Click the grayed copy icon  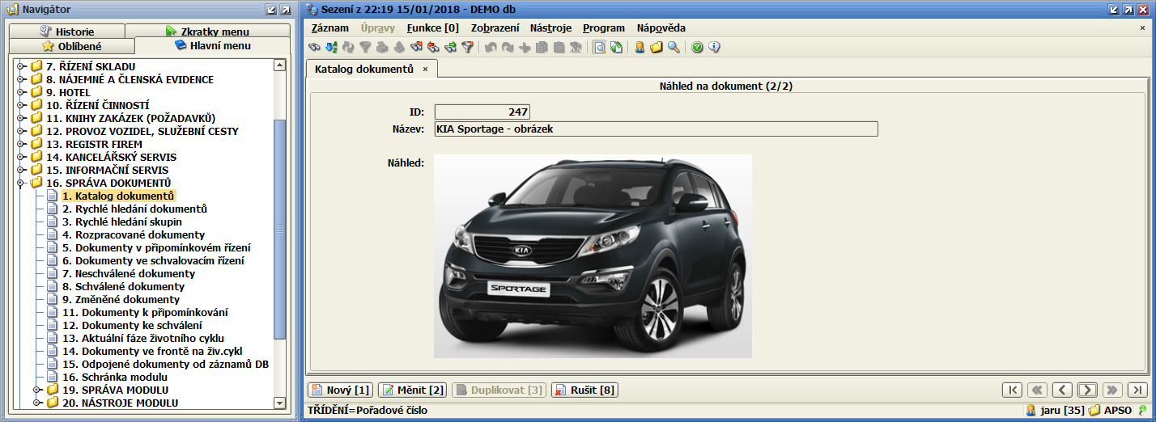541,47
